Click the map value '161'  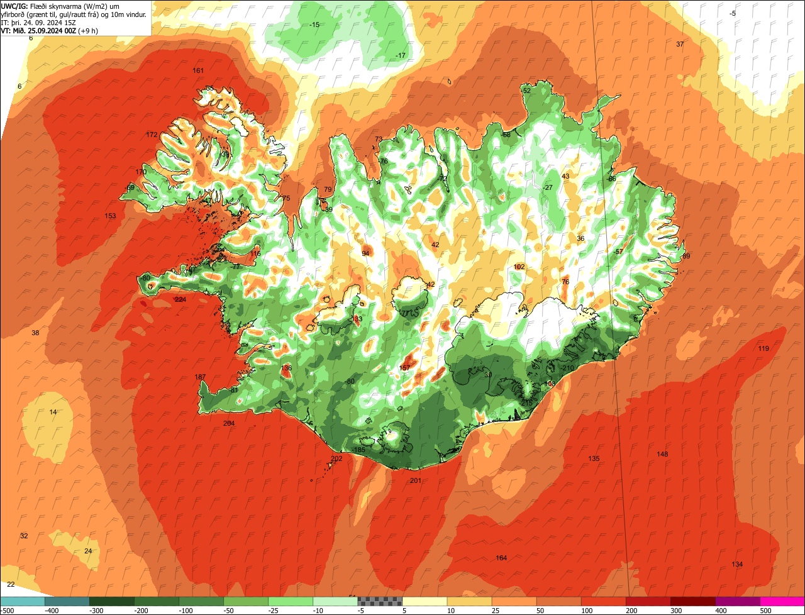(198, 70)
